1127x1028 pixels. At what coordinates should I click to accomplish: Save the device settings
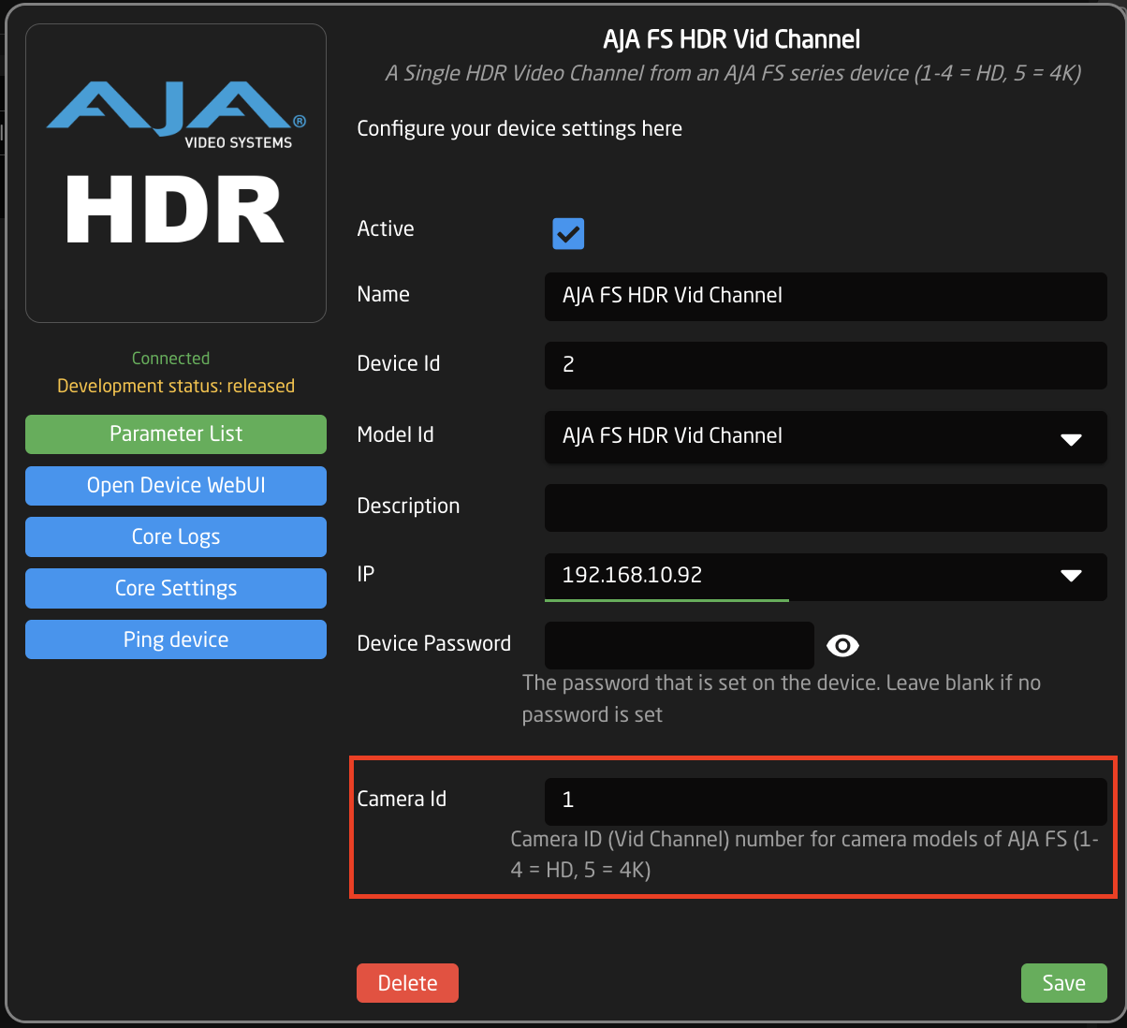point(1063,983)
